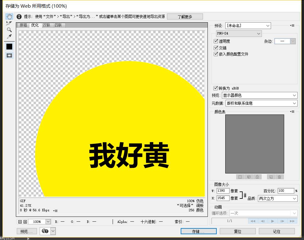Click the 了解更多 button
This screenshot has width=304, height=240.
(185, 17)
